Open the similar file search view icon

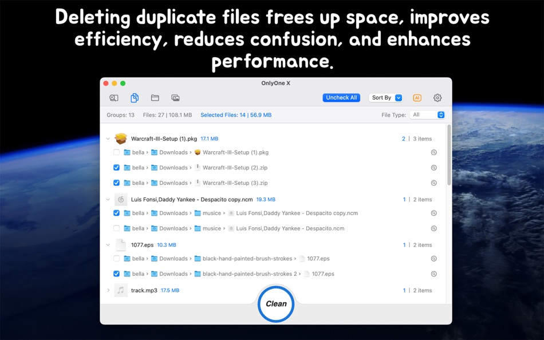click(114, 98)
